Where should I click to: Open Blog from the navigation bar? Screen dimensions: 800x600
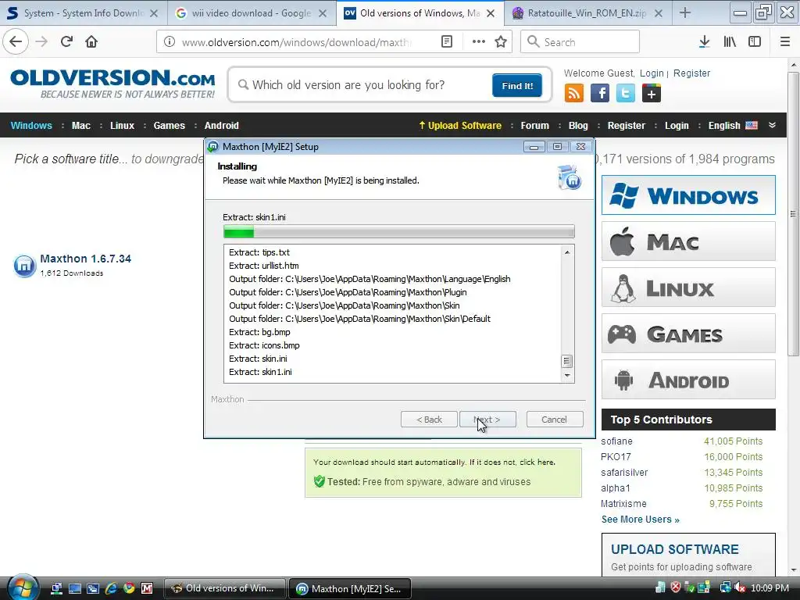[x=578, y=126]
